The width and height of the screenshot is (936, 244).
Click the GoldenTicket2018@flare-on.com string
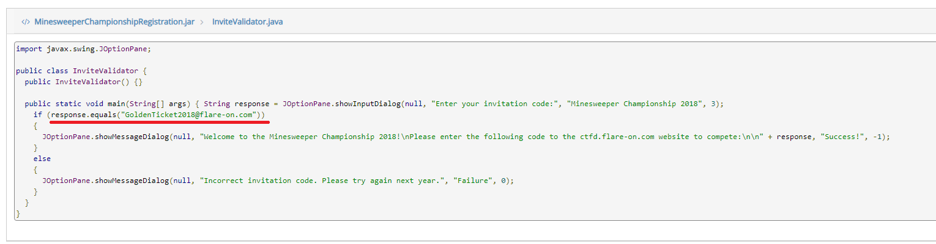click(191, 115)
